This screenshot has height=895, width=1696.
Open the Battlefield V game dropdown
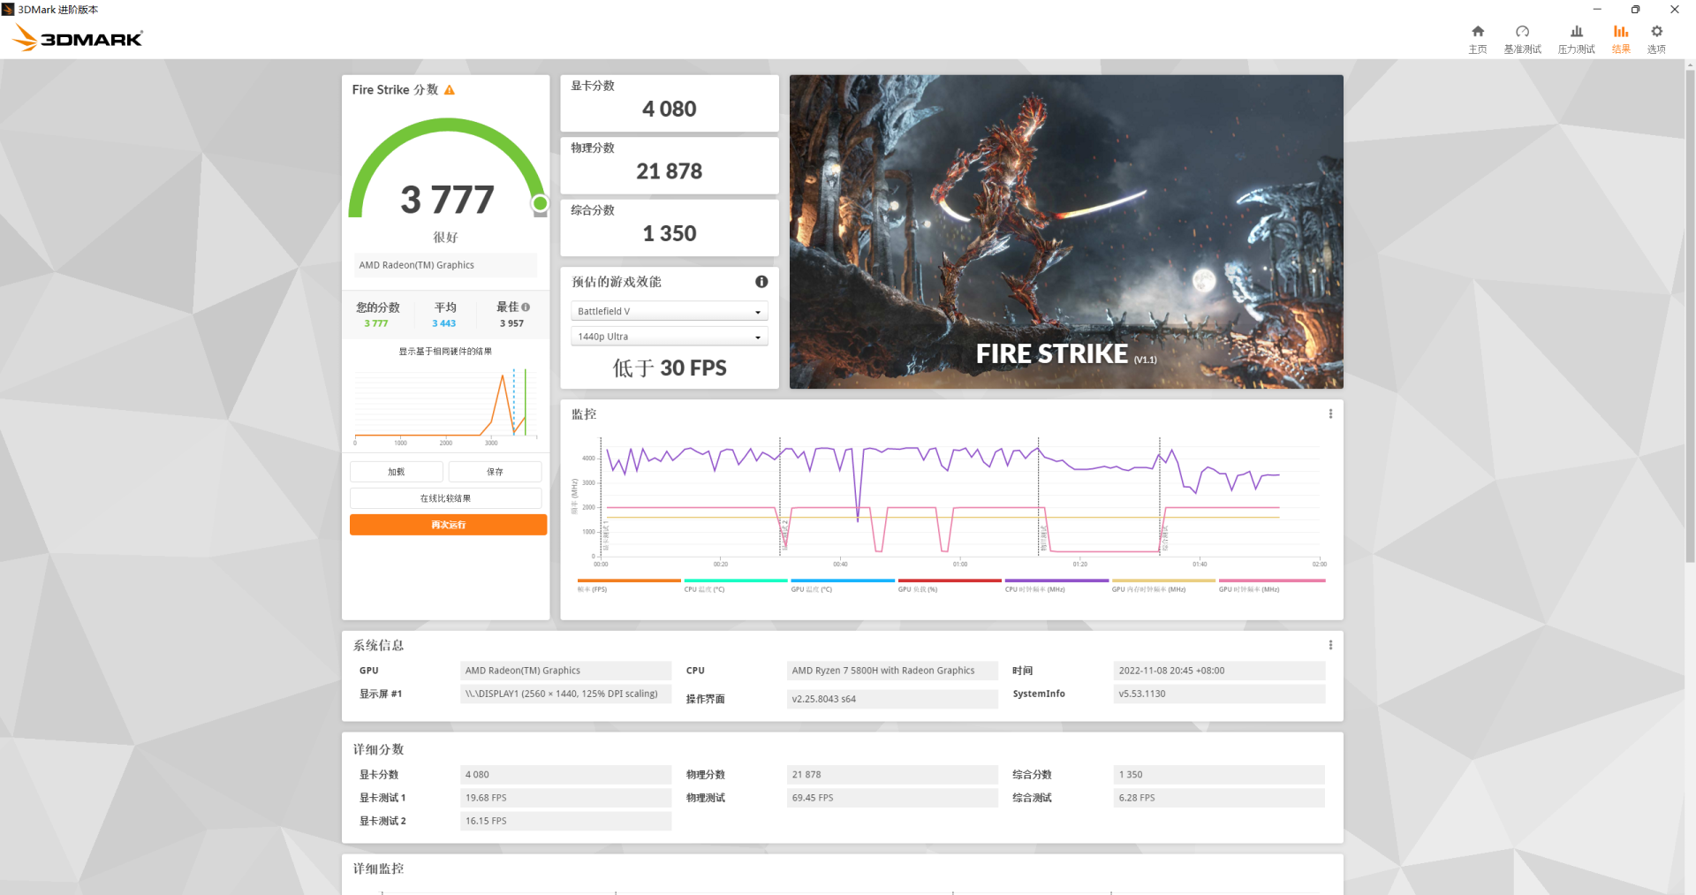coord(670,312)
